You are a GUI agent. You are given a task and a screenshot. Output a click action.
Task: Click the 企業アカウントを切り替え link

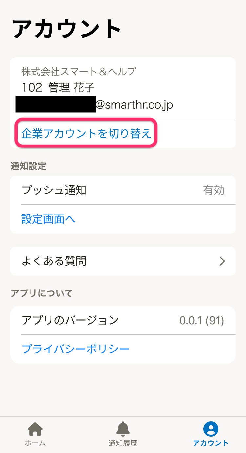point(86,134)
